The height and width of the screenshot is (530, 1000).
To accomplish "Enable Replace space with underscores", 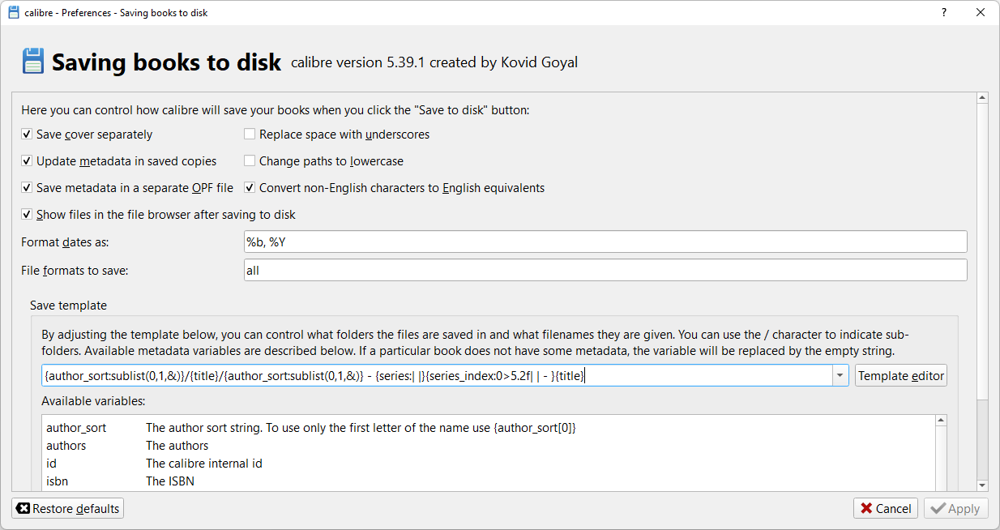I will click(x=250, y=135).
